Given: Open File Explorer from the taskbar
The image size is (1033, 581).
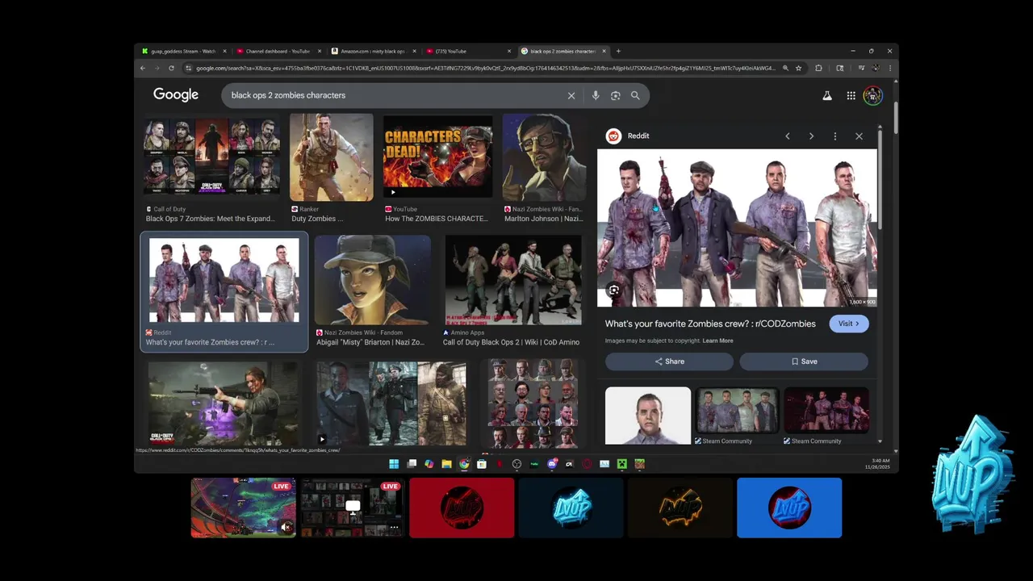Looking at the screenshot, I should pos(446,464).
